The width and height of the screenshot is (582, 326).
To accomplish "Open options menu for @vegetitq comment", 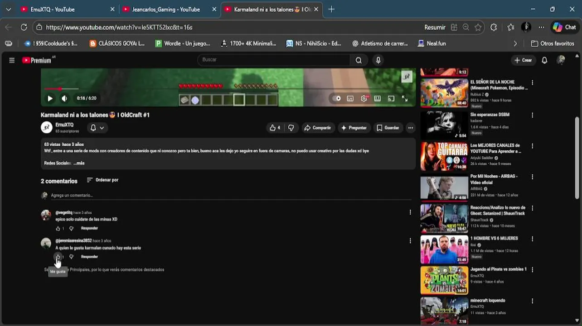I will coord(410,212).
